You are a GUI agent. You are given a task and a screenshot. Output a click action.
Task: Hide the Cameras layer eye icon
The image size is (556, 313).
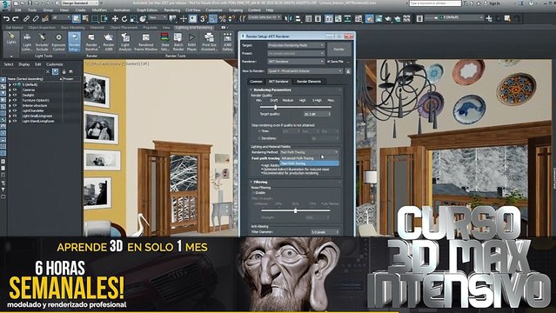click(x=15, y=90)
